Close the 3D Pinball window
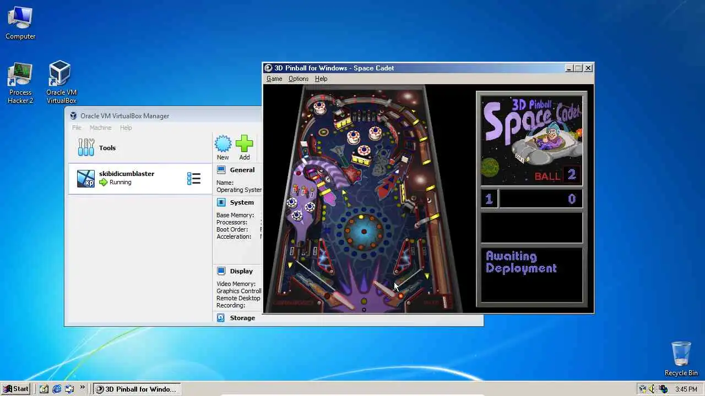The height and width of the screenshot is (396, 705). pos(588,68)
